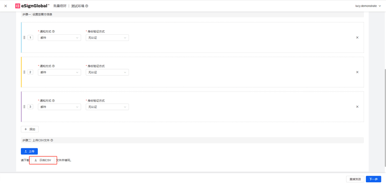The width and height of the screenshot is (386, 185).
Task: Close the bulk send page with X icon
Action: tap(5, 6)
